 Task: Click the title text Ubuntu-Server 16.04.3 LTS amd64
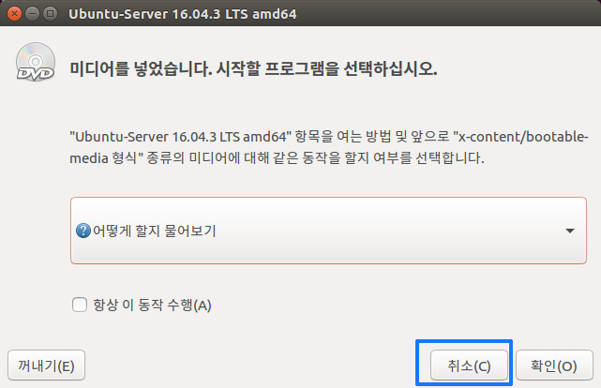[x=183, y=14]
